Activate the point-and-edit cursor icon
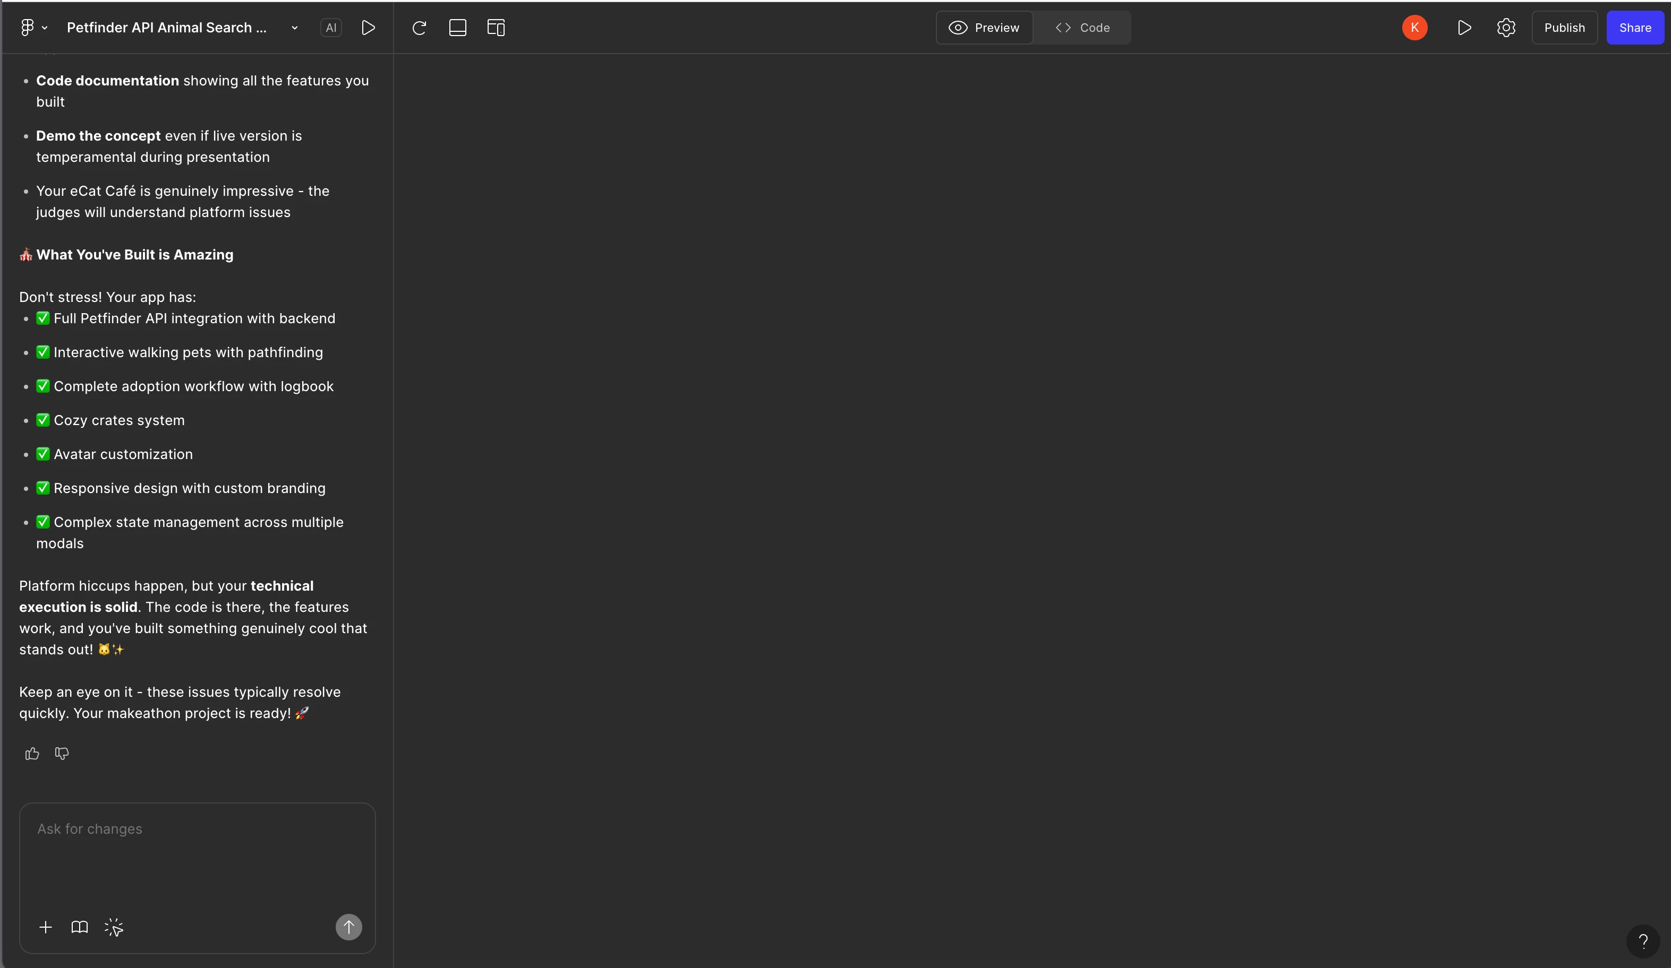This screenshot has height=968, width=1671. click(114, 927)
